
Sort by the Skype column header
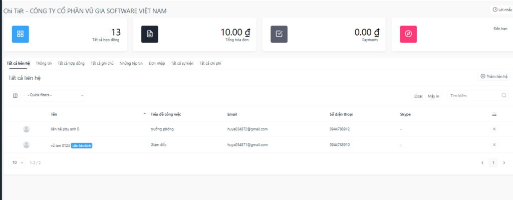405,114
